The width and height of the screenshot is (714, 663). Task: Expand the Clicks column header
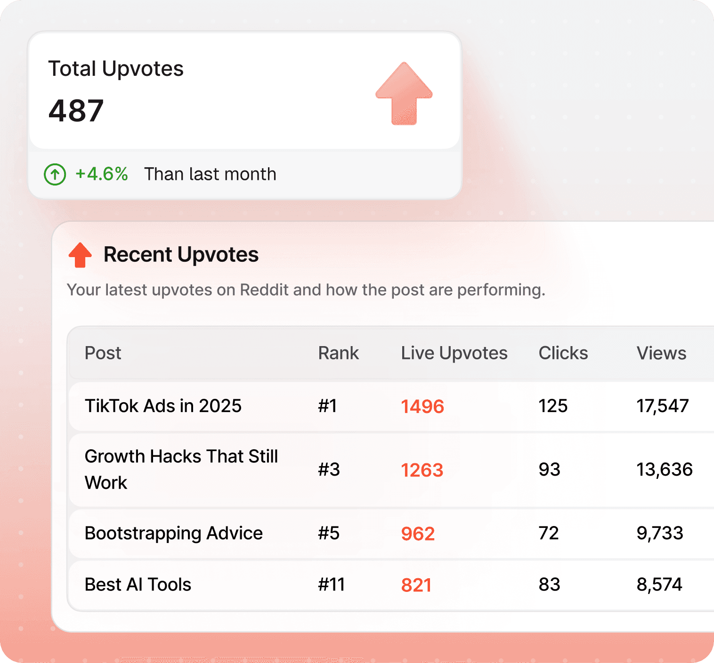click(563, 353)
